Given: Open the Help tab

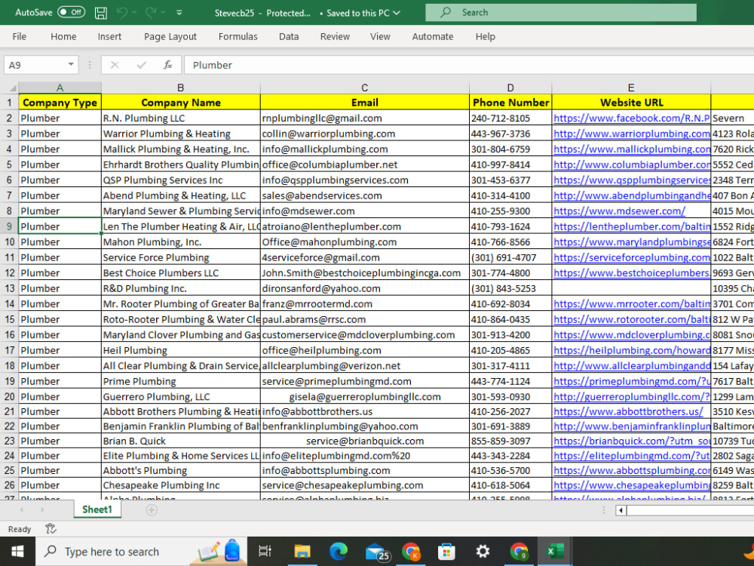Looking at the screenshot, I should pos(485,36).
